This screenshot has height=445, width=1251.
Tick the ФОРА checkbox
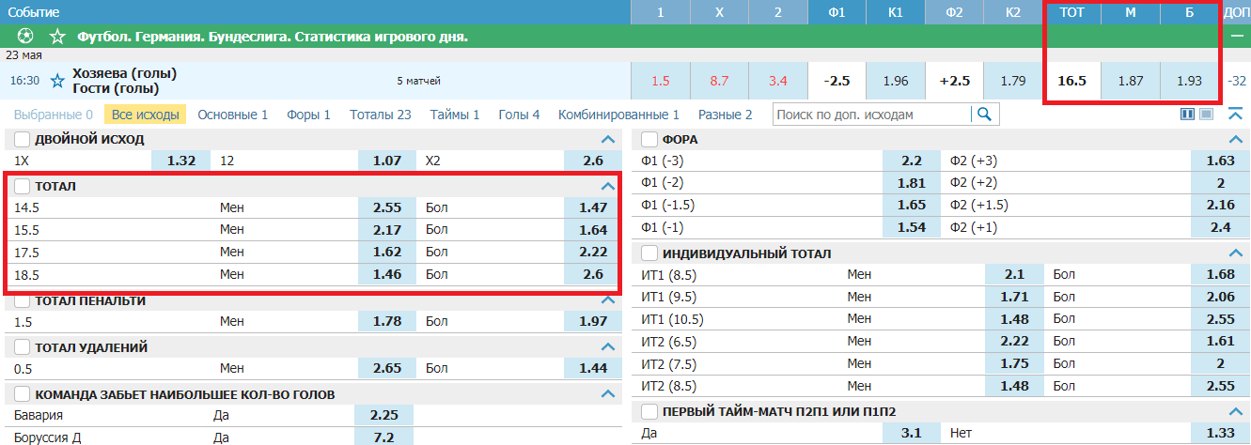coord(649,139)
